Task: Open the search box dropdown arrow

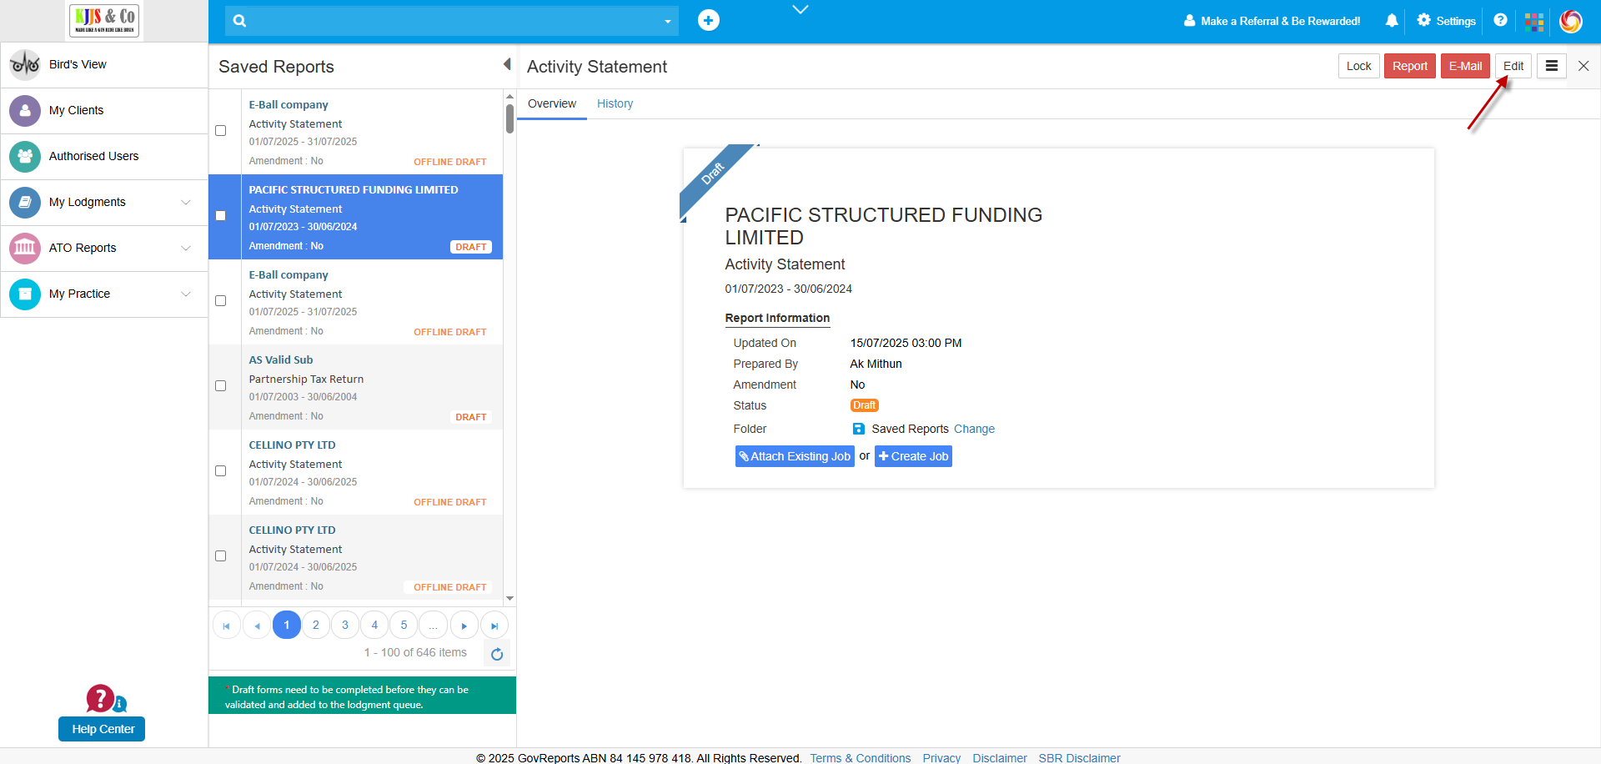Action: pyautogui.click(x=667, y=22)
